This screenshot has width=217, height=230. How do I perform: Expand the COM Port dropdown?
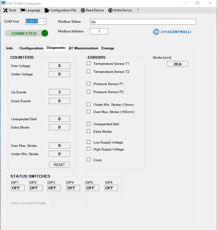(44, 22)
